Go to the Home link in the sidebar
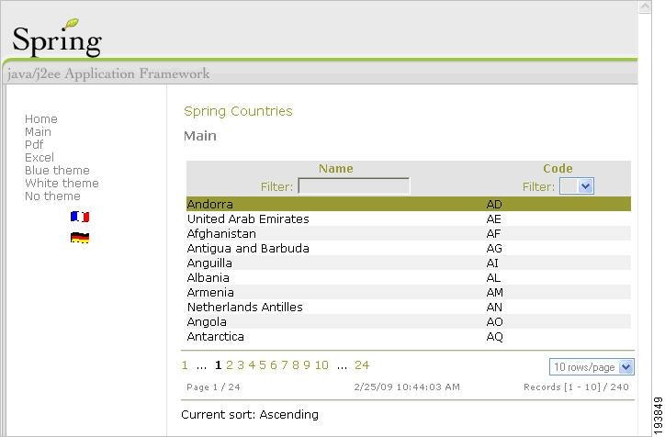The image size is (665, 437). coord(41,119)
